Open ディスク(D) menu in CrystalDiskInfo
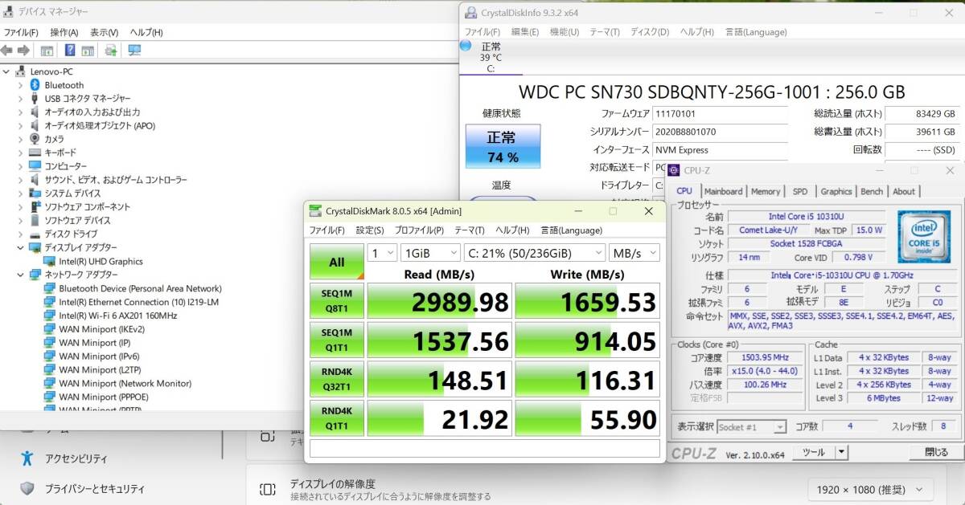Viewport: 965px width, 505px height. [650, 32]
